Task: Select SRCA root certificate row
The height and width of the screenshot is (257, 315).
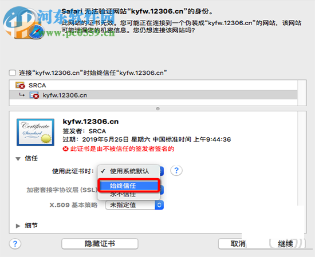Action: (153, 85)
